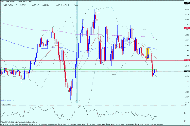Select the ATR(3hr) label in the chart header
190x126 pixels.
[x=21, y=5]
